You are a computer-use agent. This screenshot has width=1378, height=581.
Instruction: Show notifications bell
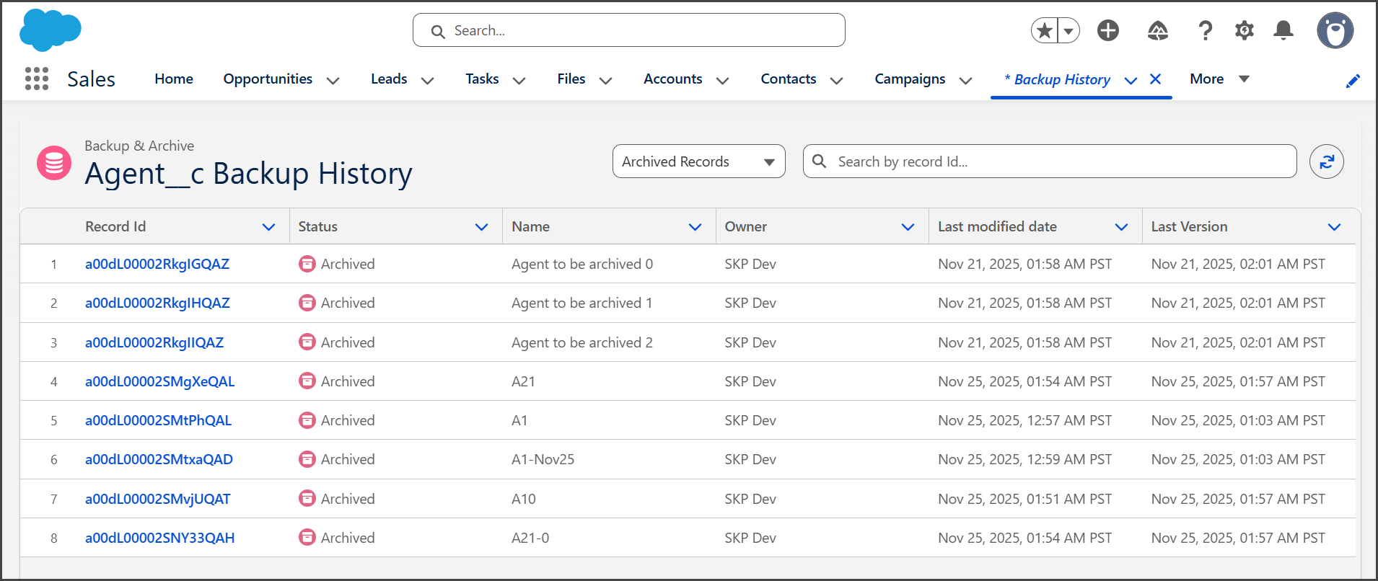(1283, 30)
